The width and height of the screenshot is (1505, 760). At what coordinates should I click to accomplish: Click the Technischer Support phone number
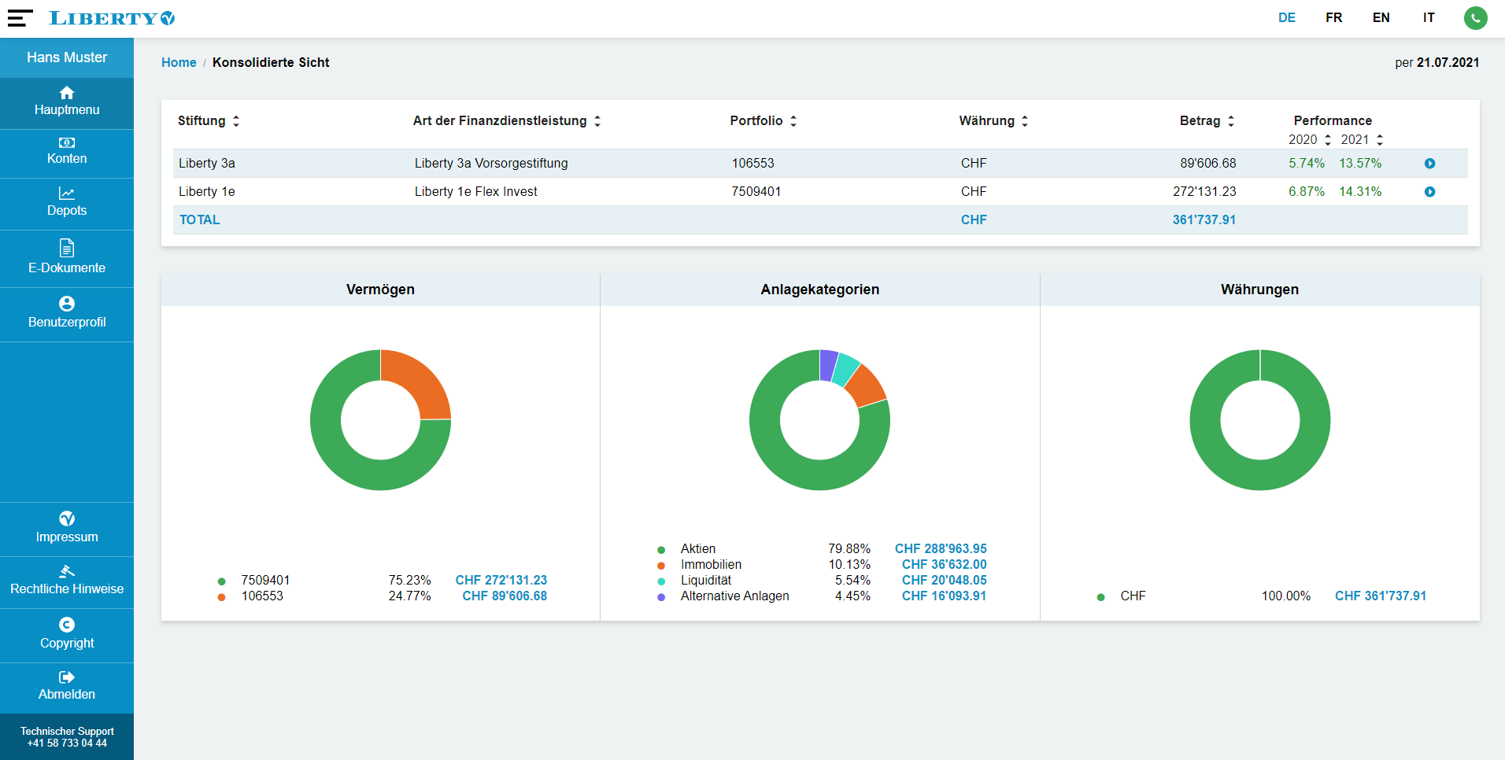(x=67, y=743)
